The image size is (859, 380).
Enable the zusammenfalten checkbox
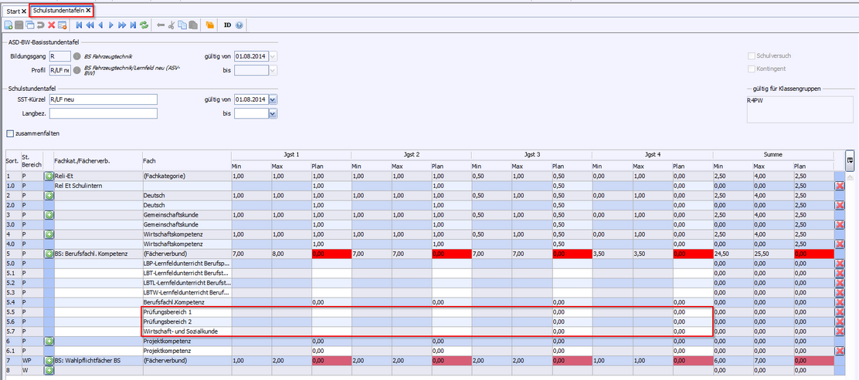coord(10,133)
